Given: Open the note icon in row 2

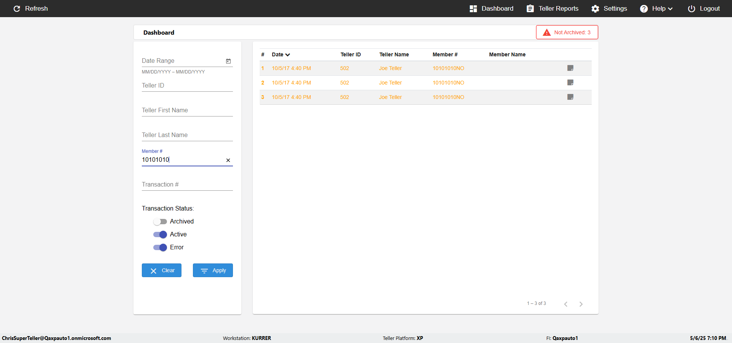Looking at the screenshot, I should pos(570,83).
